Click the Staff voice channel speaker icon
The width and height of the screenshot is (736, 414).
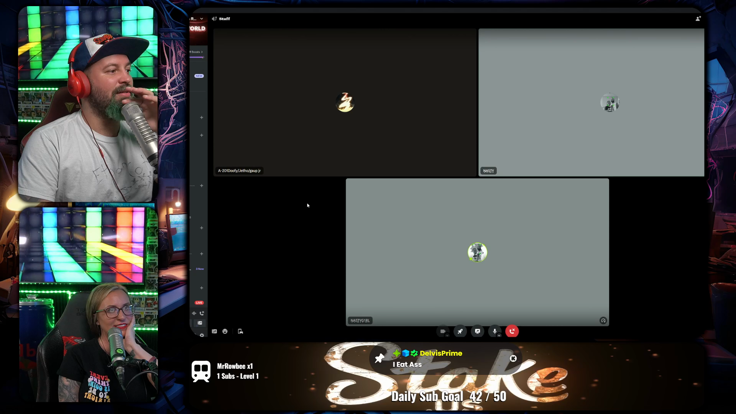point(214,19)
